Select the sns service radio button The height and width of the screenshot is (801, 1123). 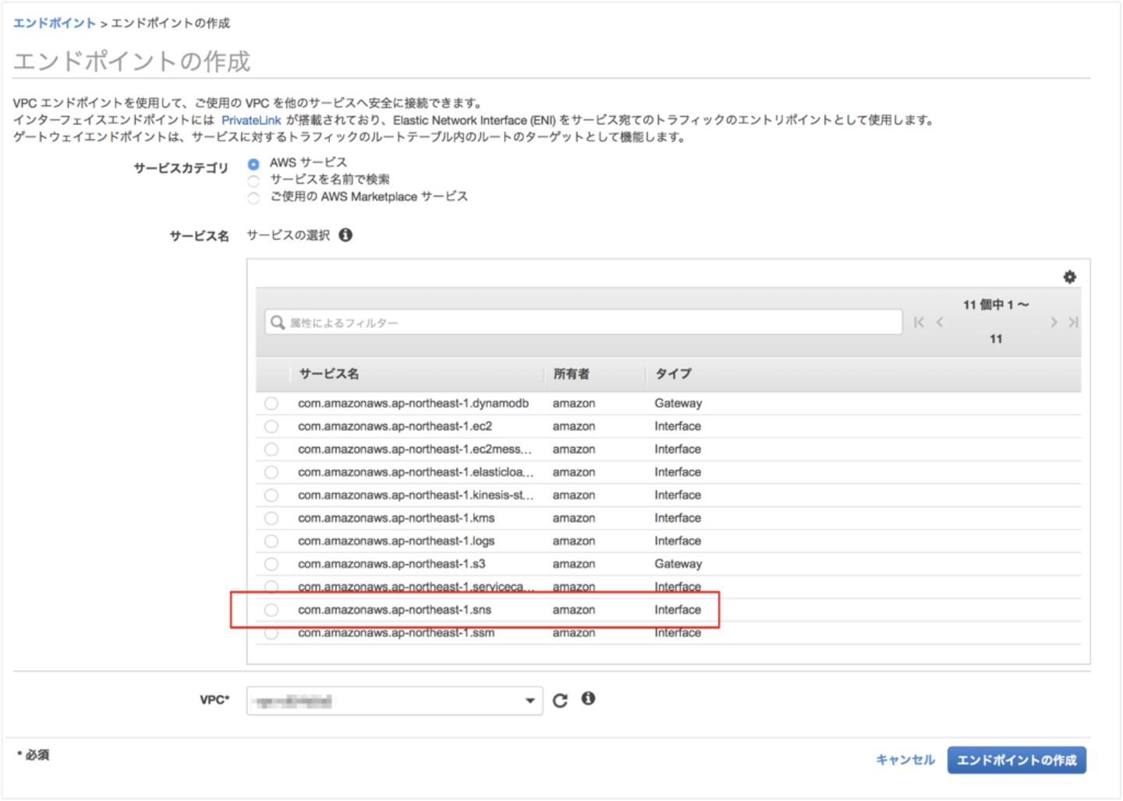pyautogui.click(x=271, y=610)
